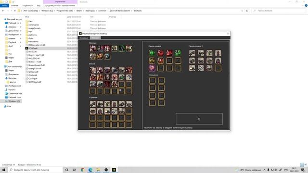This screenshot has height=173, width=308.
Task: Open Explorer help question mark icon
Action: [x=306, y=6]
